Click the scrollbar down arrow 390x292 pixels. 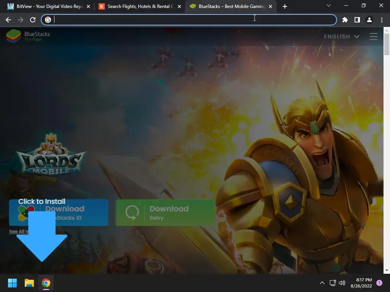[x=387, y=270]
